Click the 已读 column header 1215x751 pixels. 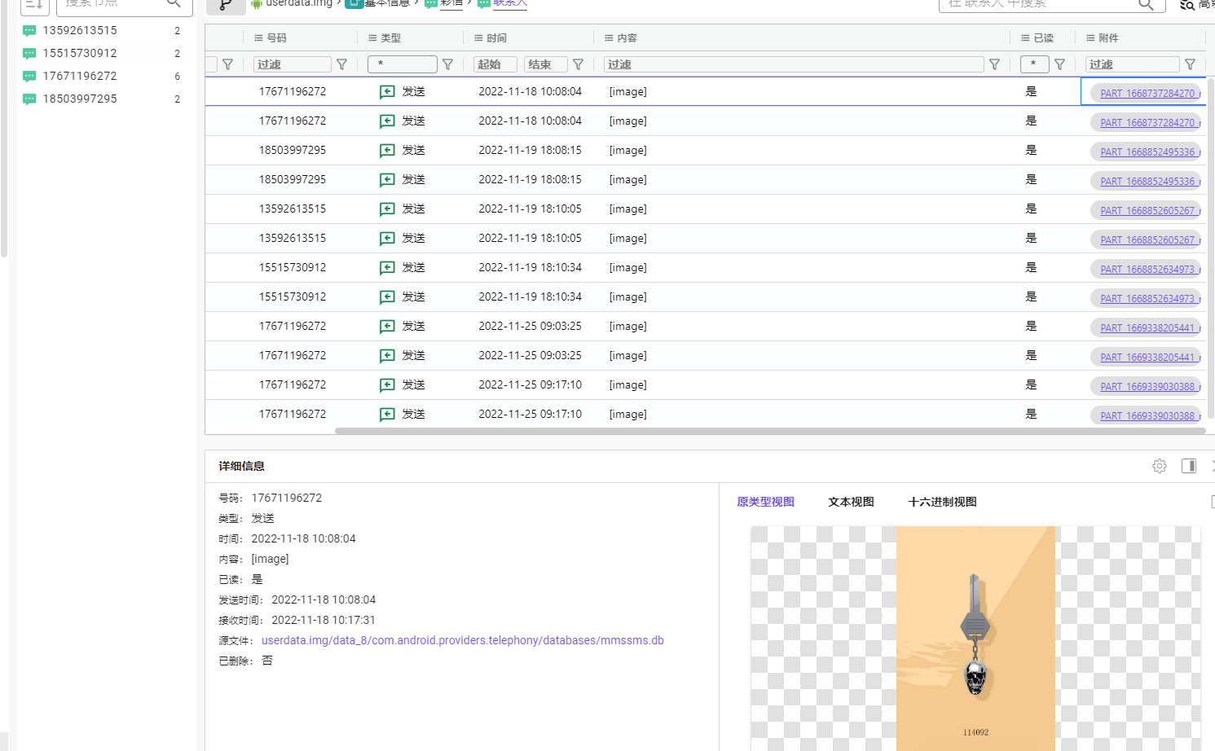click(1043, 38)
